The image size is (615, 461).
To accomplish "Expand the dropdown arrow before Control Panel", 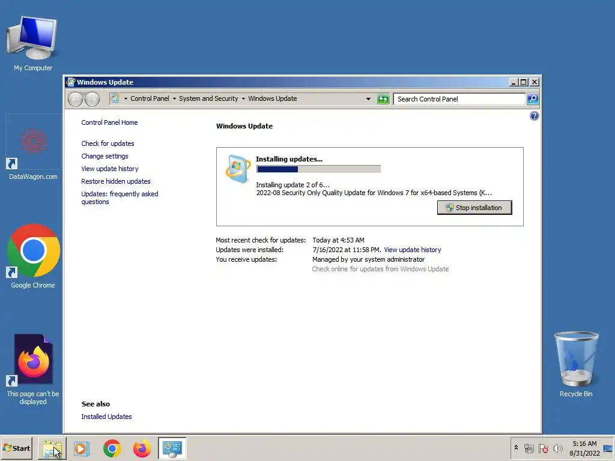I will point(126,99).
